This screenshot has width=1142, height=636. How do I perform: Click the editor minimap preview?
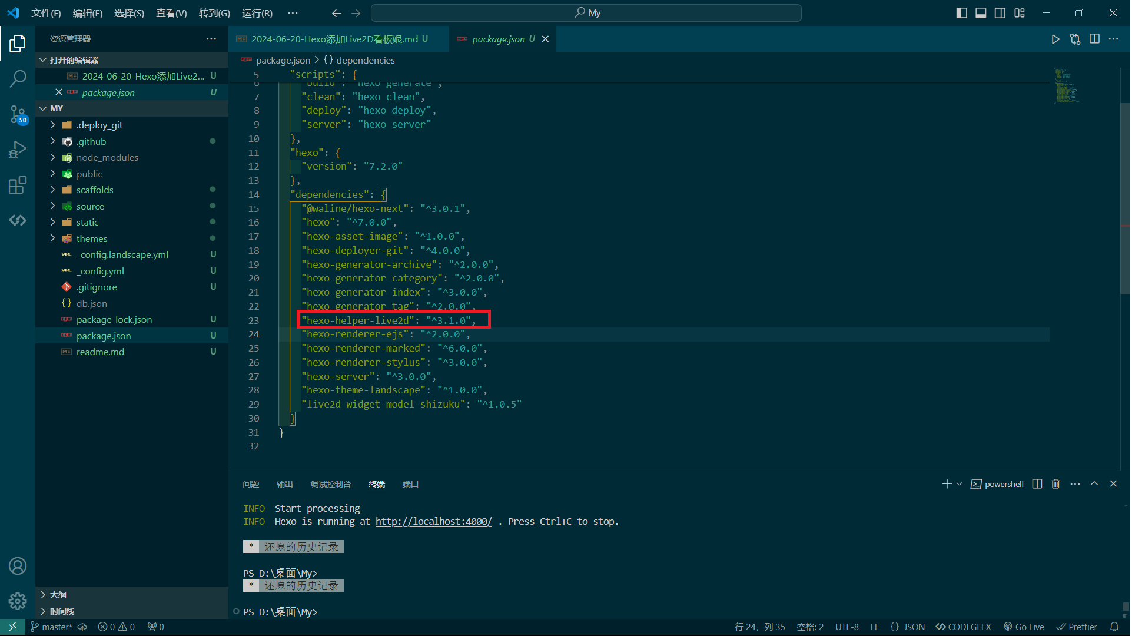(x=1066, y=86)
